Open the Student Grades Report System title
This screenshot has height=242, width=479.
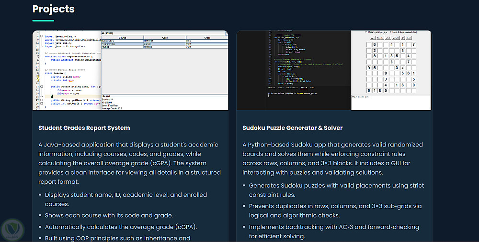click(x=84, y=128)
